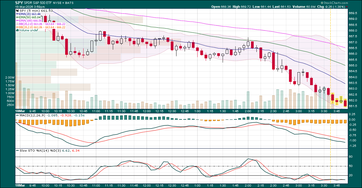Click the 18Mar date label under price panel

[20, 111]
